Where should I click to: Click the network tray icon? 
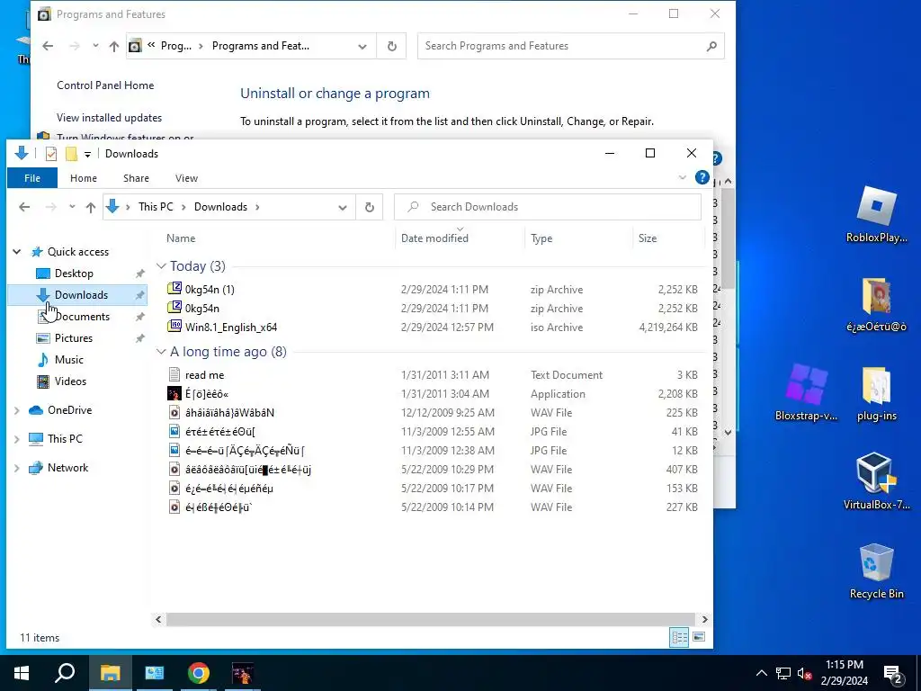(783, 673)
